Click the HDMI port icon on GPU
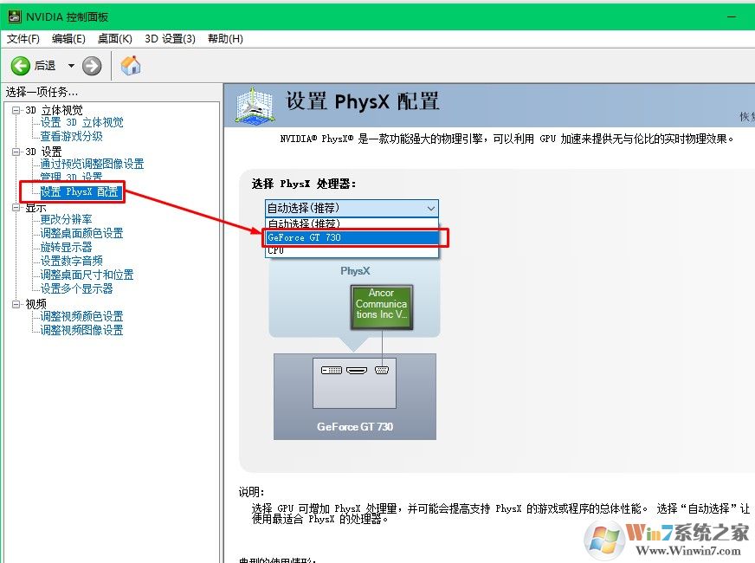 (x=357, y=370)
